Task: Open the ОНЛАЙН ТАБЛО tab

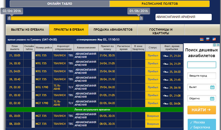Action: coord(60,4)
